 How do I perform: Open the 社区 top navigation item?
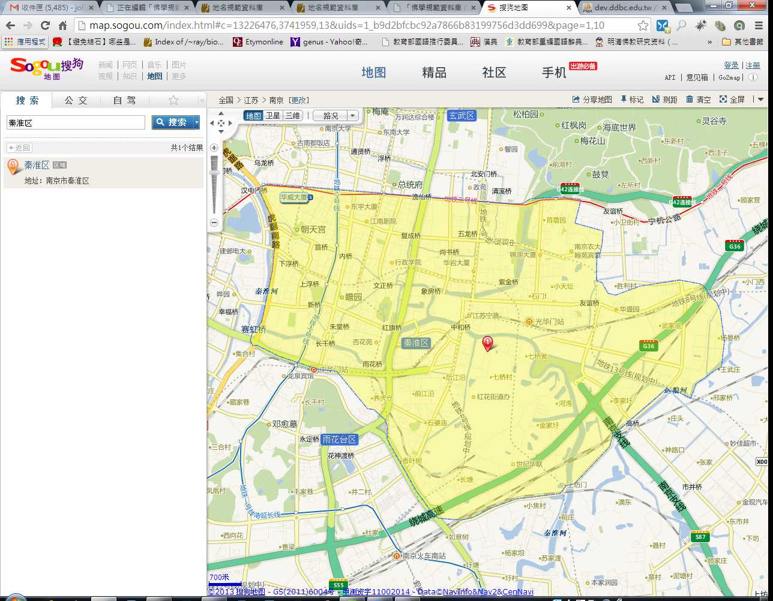494,73
